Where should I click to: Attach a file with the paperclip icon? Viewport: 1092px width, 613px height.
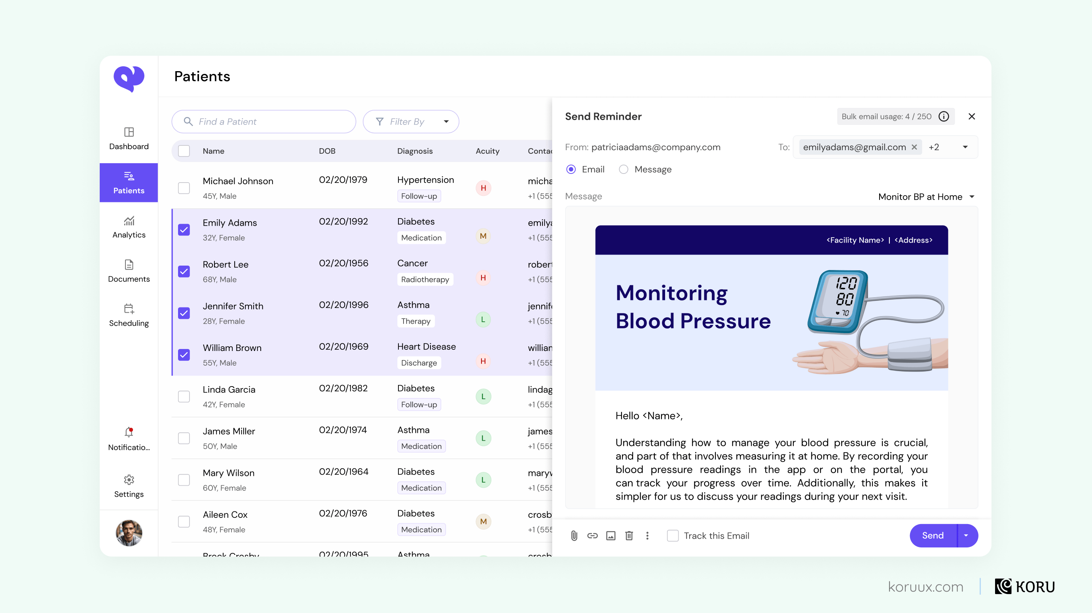[x=574, y=536]
